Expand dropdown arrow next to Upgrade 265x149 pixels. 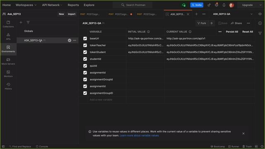[260, 5]
